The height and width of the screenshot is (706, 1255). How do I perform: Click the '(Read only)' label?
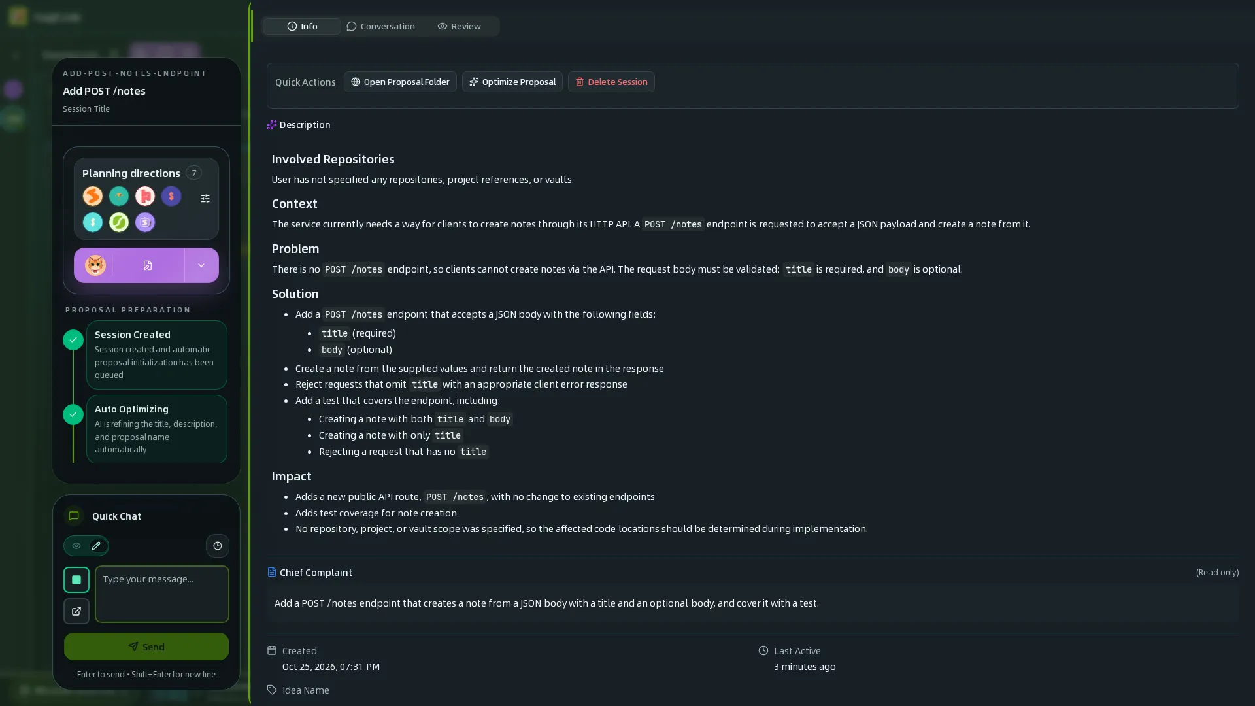1217,572
